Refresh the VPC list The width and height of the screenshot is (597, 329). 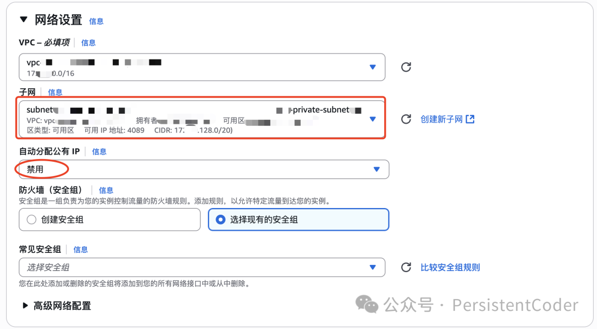click(x=406, y=67)
